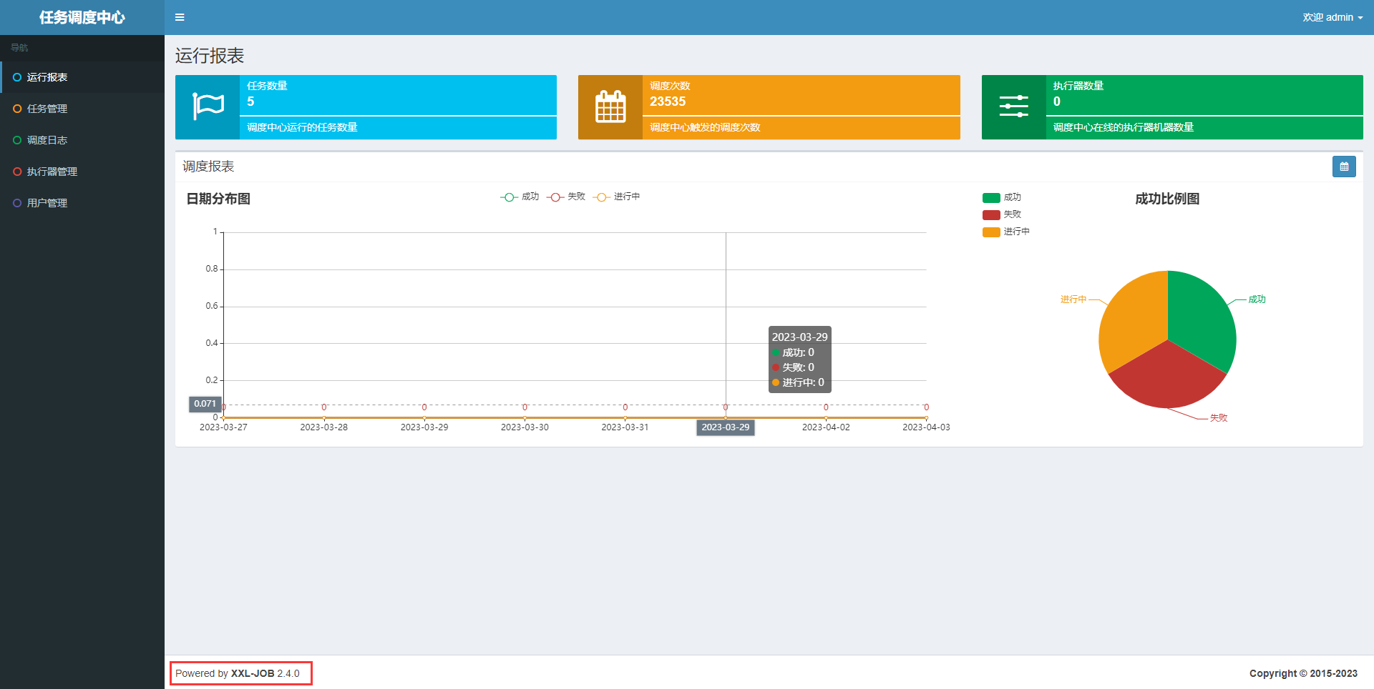The height and width of the screenshot is (689, 1374).
Task: Open 用户管理 in the sidebar
Action: coord(82,203)
